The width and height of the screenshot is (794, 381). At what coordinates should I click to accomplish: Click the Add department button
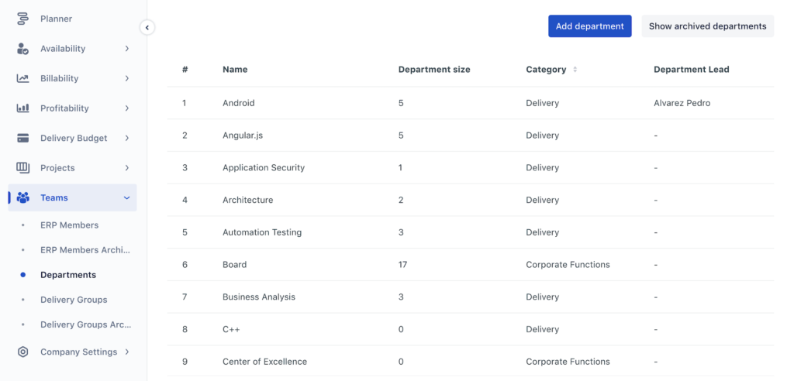(590, 26)
